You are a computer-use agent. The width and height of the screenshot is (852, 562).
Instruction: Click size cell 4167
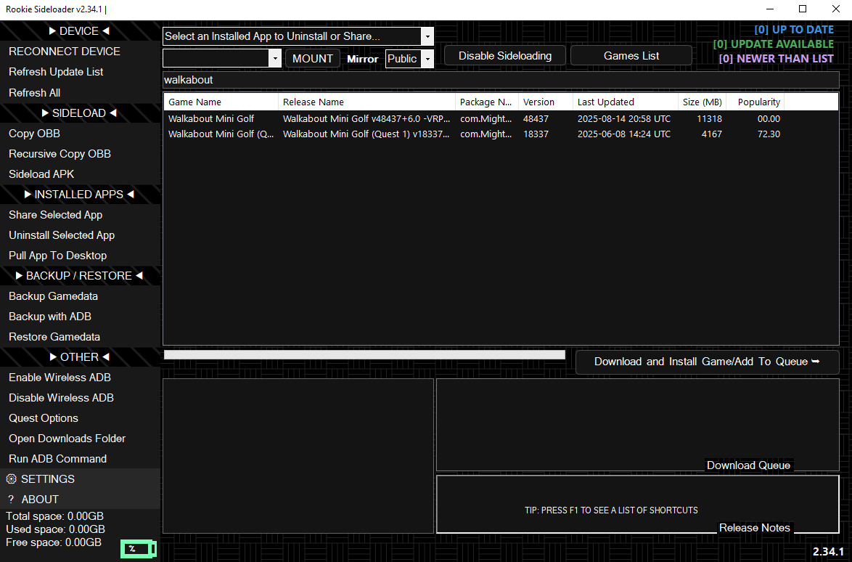click(711, 134)
